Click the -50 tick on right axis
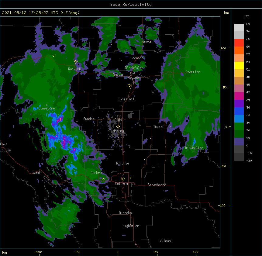Image resolution: width=262 pixels, height=256 pixels. point(223,166)
